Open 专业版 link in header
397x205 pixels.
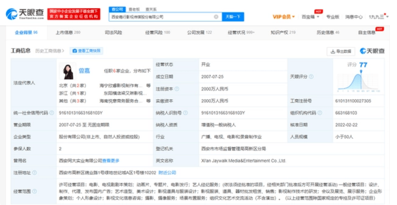pyautogui.click(x=332, y=17)
